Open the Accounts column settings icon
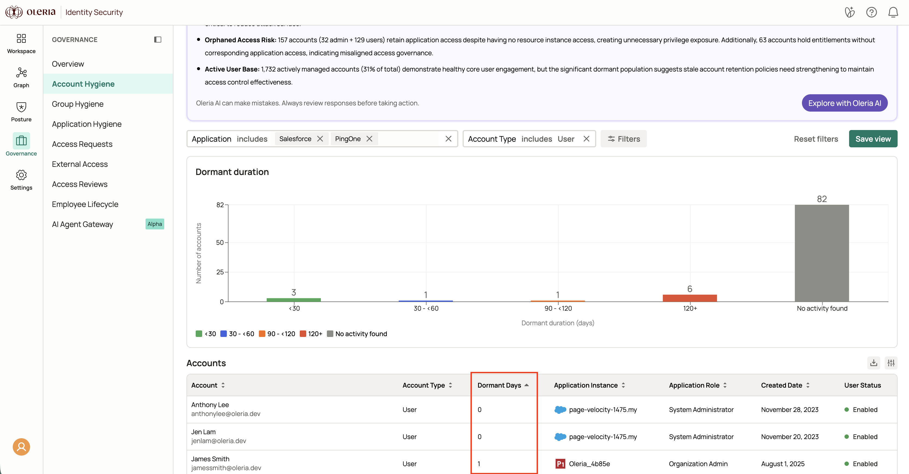The image size is (909, 474). 891,363
